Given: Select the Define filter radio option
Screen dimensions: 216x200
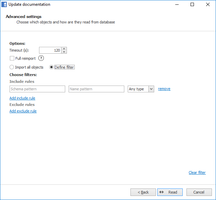Looking at the screenshot, I should pyautogui.click(x=52, y=67).
